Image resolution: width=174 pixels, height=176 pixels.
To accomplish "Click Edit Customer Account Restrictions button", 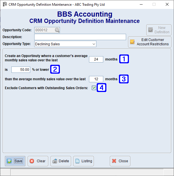I will click(150, 42).
